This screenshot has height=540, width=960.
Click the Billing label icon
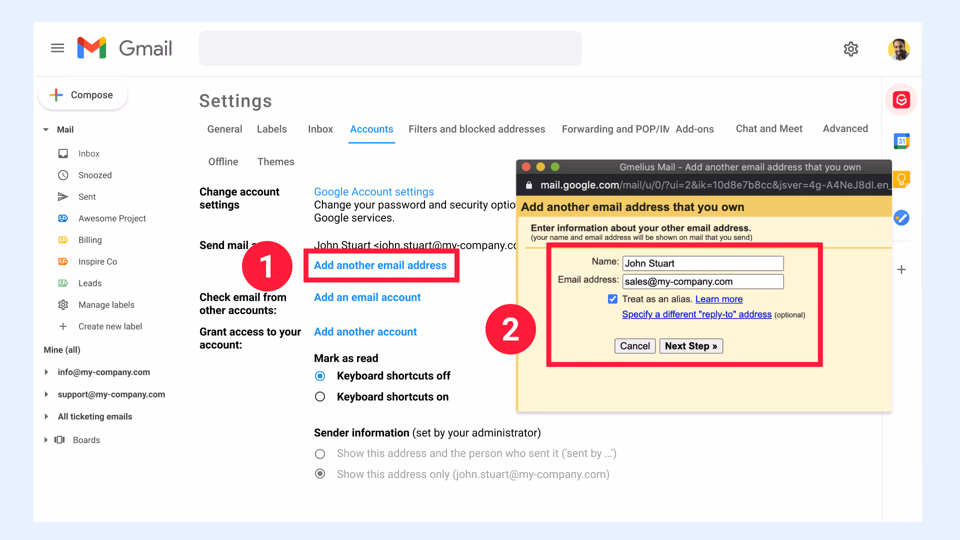click(x=63, y=240)
